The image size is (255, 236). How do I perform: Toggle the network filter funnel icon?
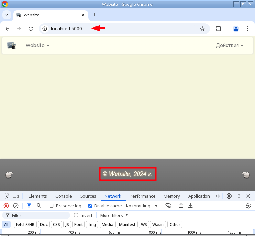coord(29,206)
